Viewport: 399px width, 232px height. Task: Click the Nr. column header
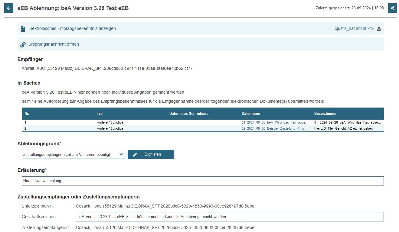click(27, 114)
